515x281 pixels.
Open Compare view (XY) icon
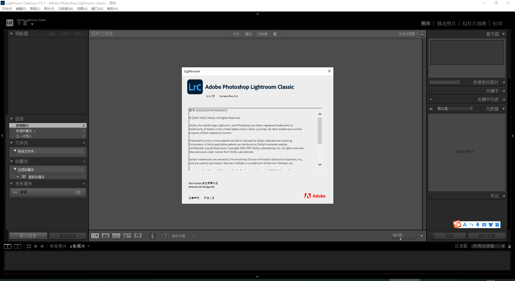pyautogui.click(x=116, y=236)
